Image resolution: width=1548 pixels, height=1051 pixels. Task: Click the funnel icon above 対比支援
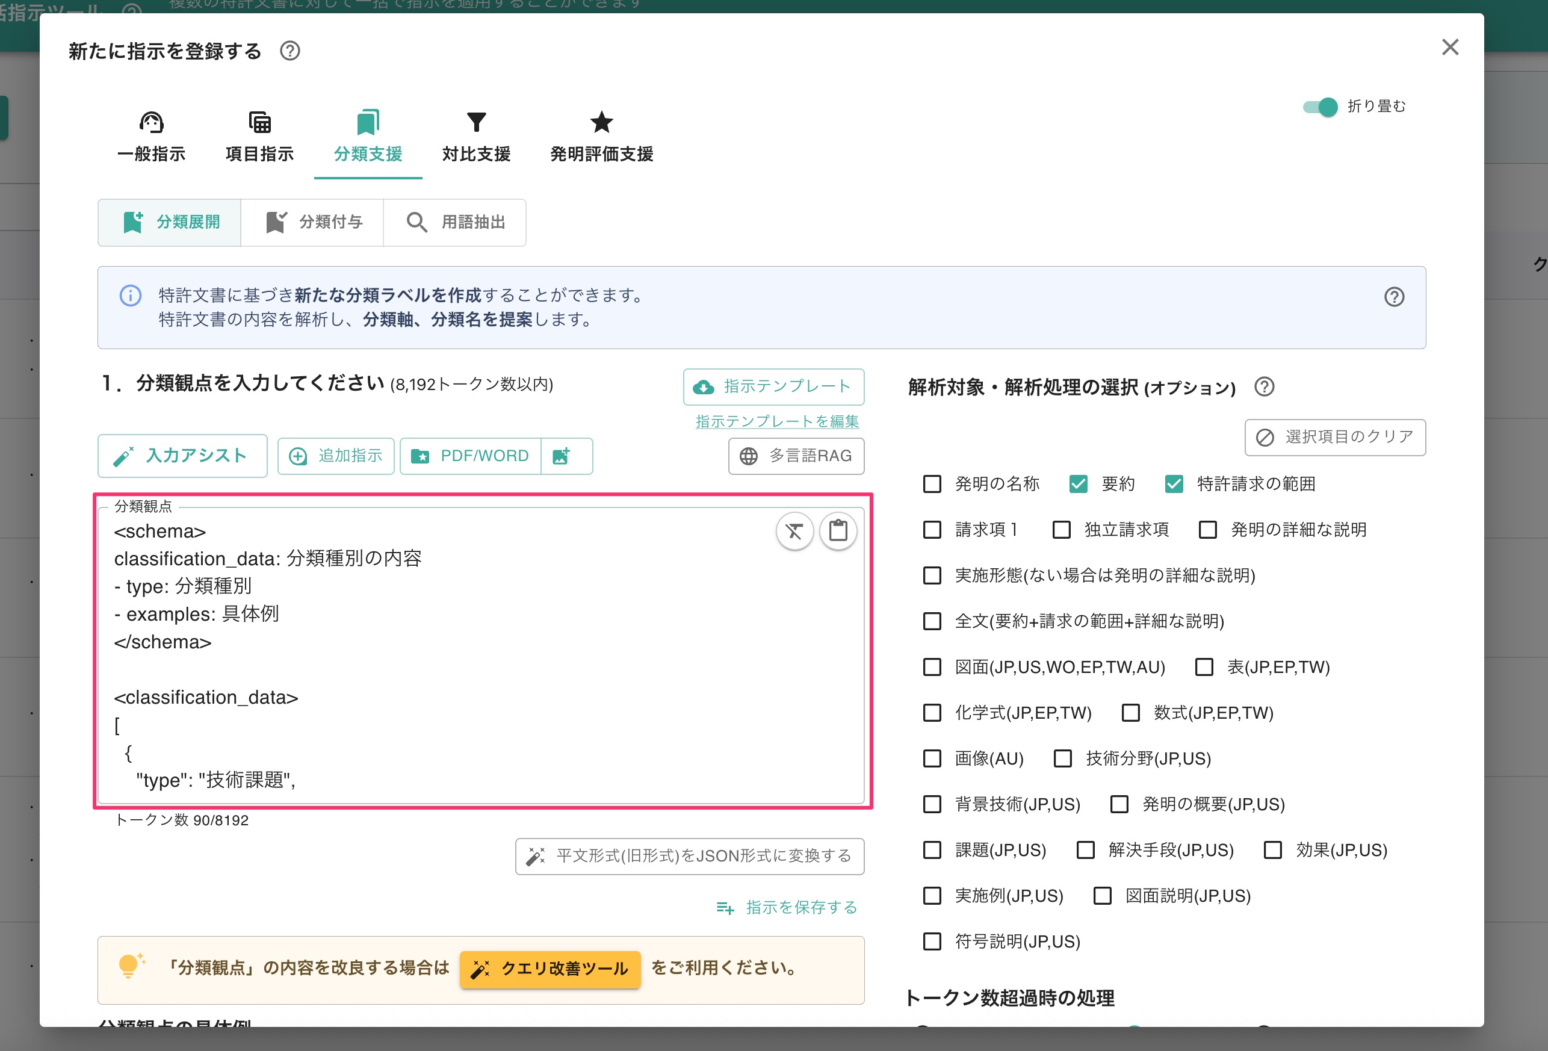coord(476,123)
